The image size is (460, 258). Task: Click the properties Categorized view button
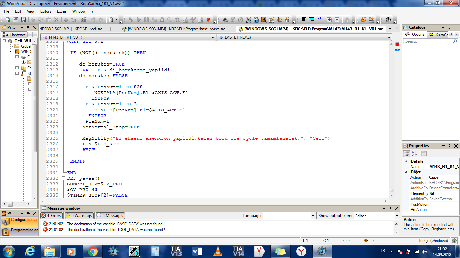tap(407, 154)
